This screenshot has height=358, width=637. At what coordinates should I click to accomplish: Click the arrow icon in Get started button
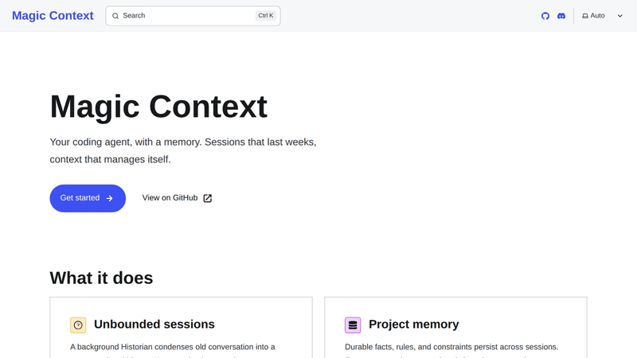pyautogui.click(x=109, y=198)
